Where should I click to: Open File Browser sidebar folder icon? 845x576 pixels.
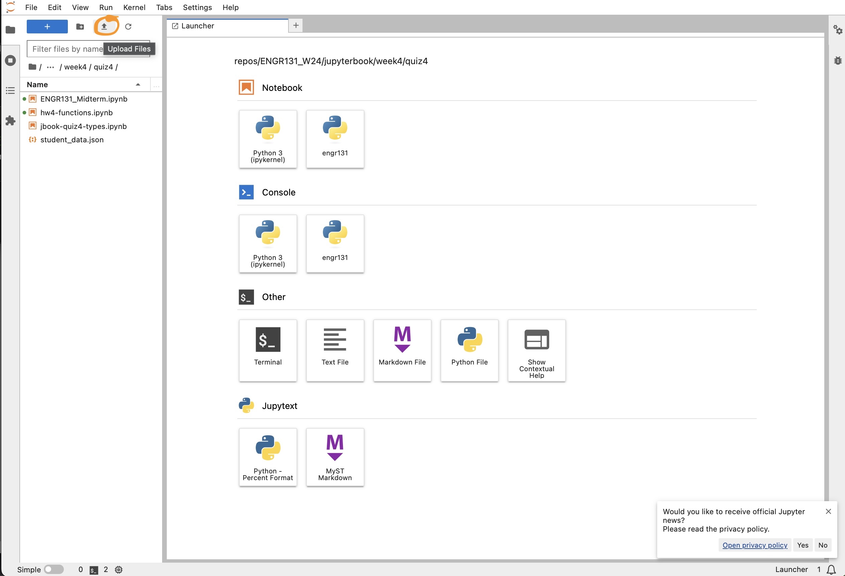coord(10,30)
